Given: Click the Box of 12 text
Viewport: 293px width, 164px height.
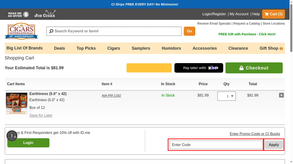Looking at the screenshot, I should click(x=37, y=108).
